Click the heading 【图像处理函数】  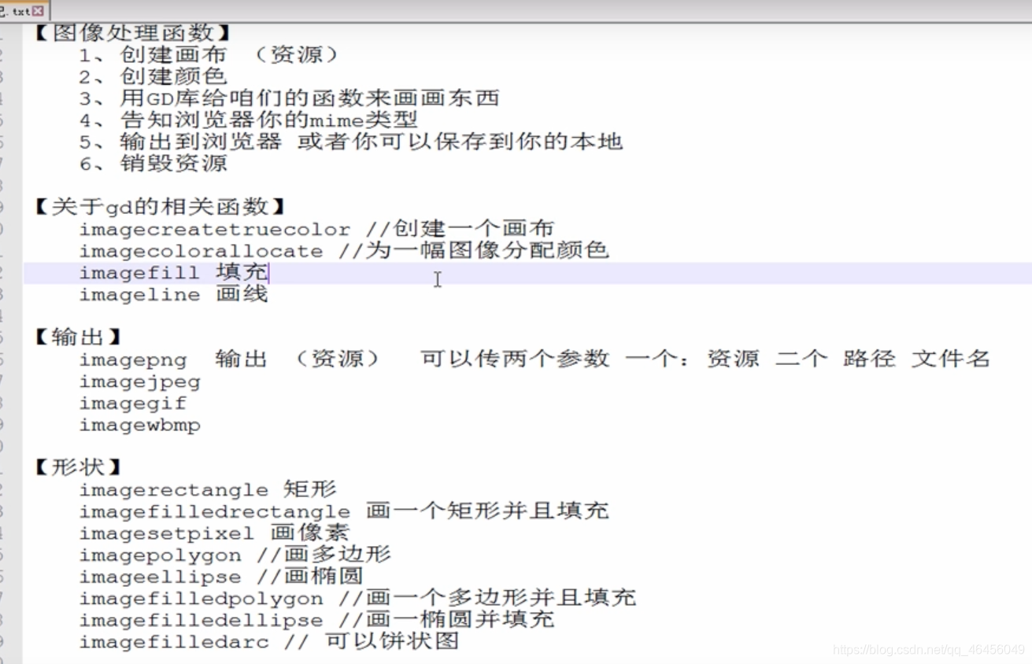[133, 33]
